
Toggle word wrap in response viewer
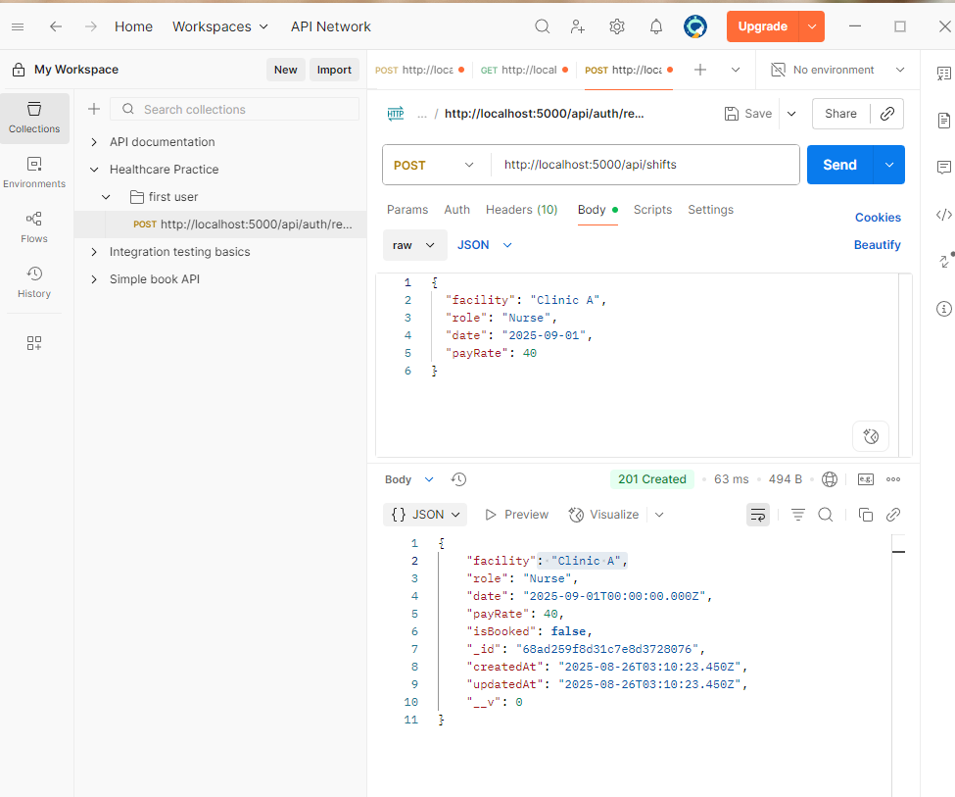click(758, 515)
